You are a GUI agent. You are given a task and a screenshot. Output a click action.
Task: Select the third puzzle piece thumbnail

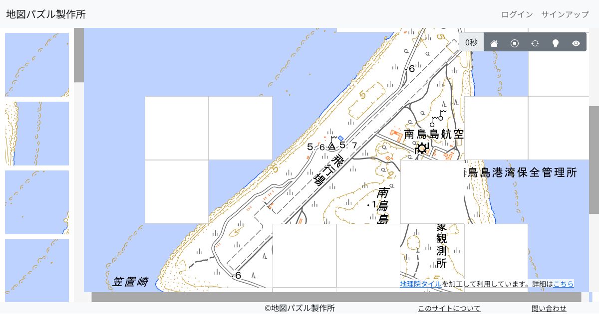[x=37, y=201]
